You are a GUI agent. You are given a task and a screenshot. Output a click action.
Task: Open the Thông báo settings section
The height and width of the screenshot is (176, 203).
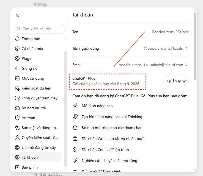pos(37,39)
